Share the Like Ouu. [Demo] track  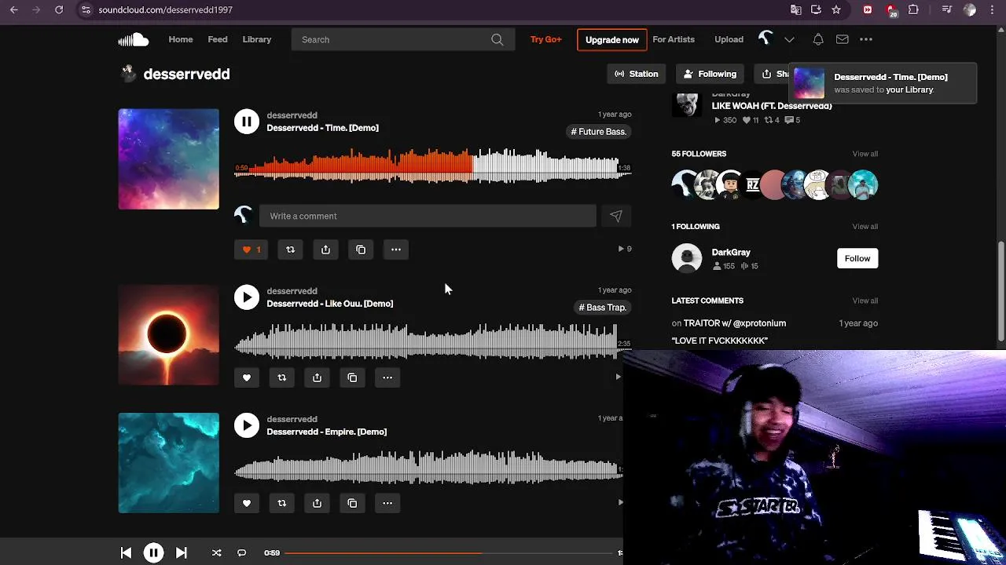317,377
